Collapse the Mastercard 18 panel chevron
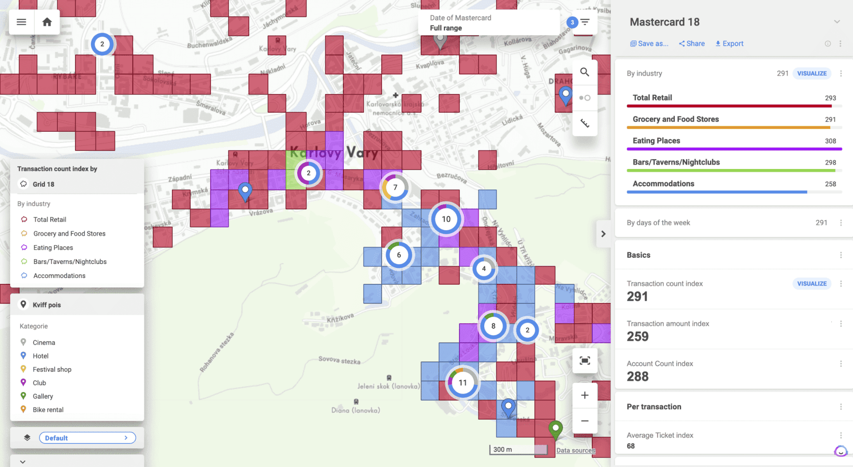This screenshot has width=853, height=467. tap(838, 21)
